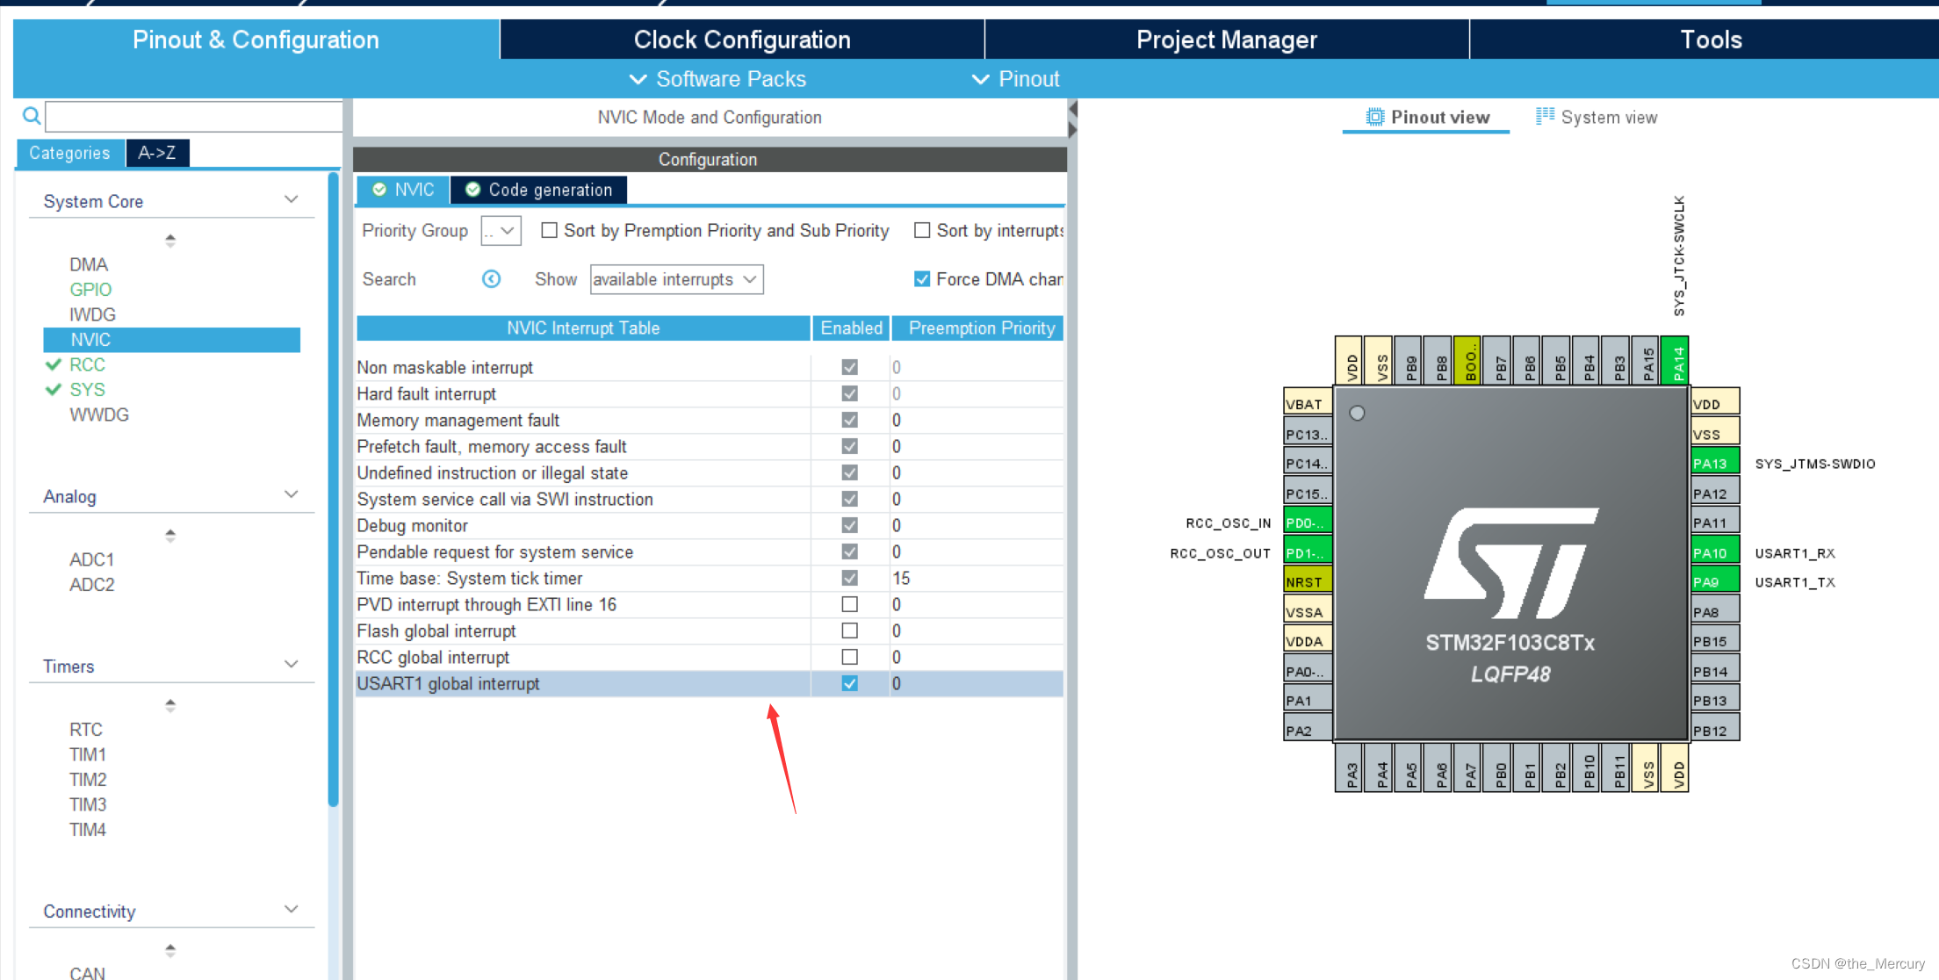Open the Priority Group dropdown

(x=501, y=231)
